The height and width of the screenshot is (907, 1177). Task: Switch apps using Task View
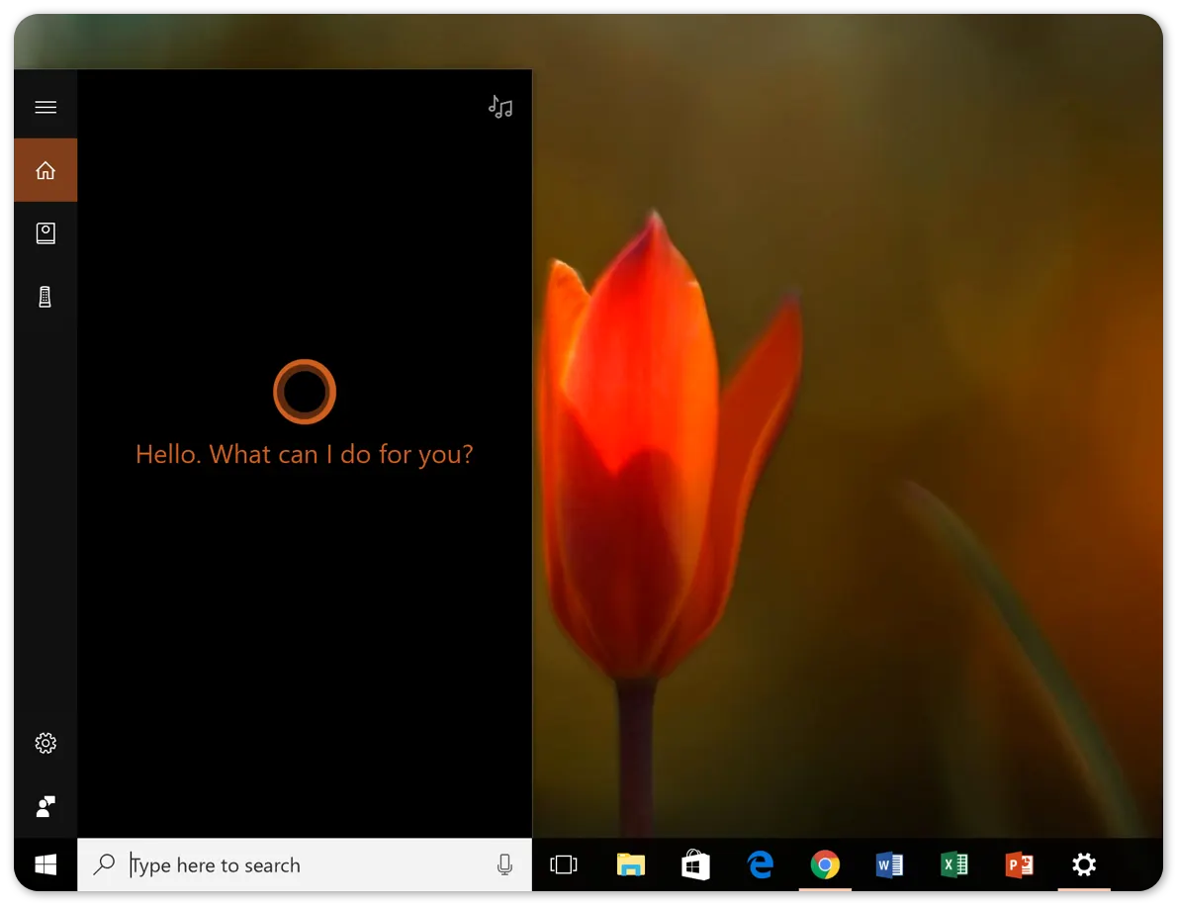point(563,864)
